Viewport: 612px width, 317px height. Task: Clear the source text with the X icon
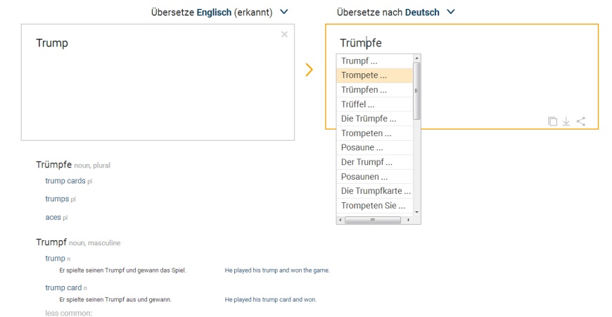pos(284,35)
